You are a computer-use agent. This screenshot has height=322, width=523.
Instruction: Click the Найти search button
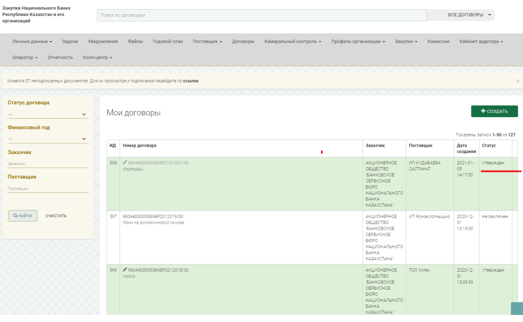(23, 216)
